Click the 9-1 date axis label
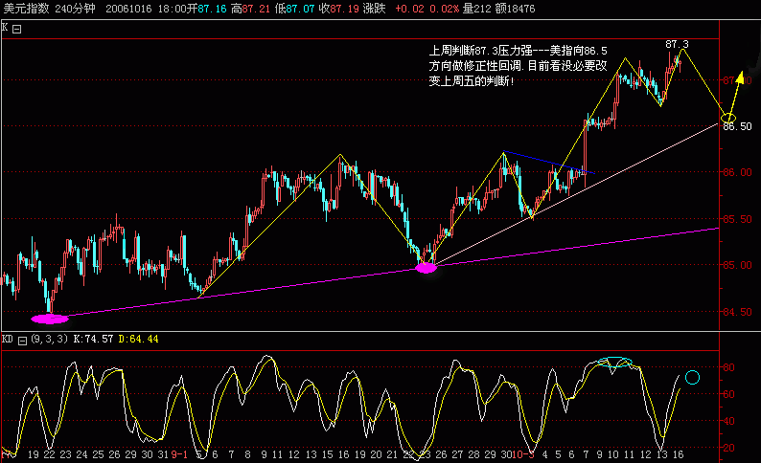The width and height of the screenshot is (761, 463). [179, 454]
